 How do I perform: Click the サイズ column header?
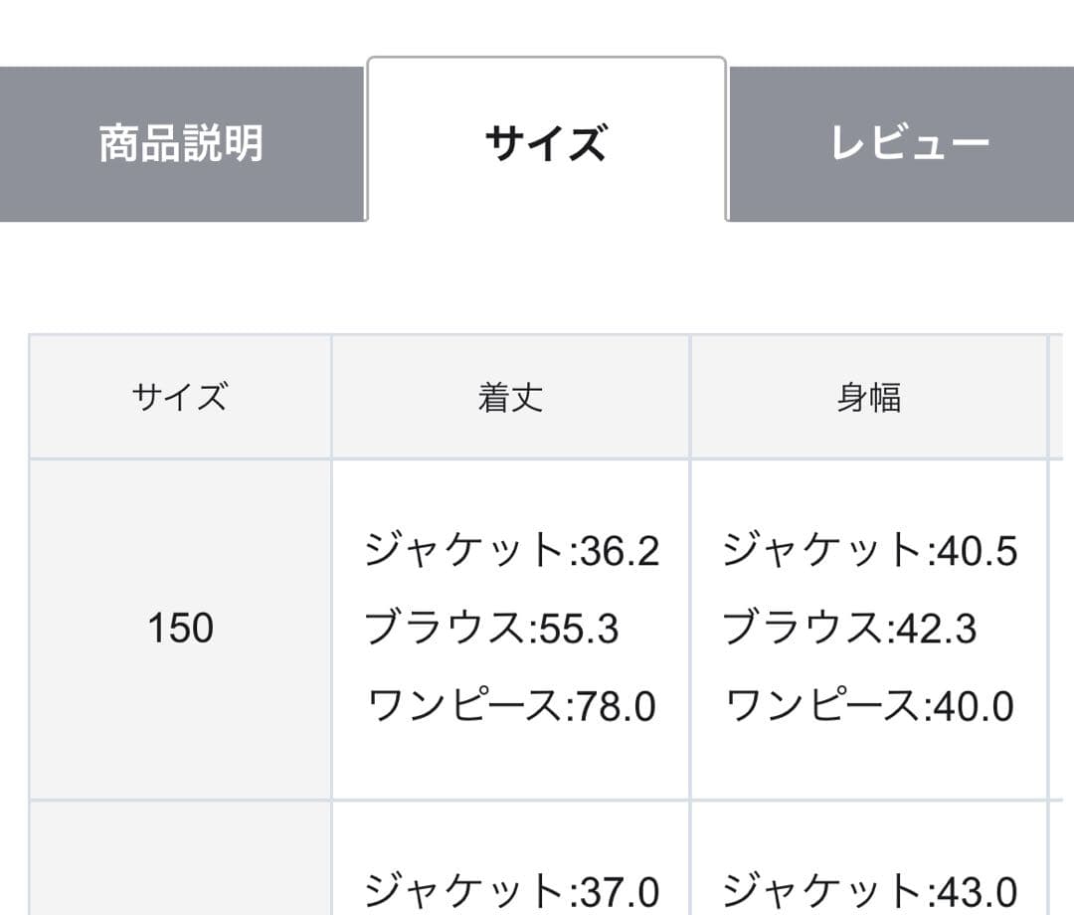[x=180, y=398]
